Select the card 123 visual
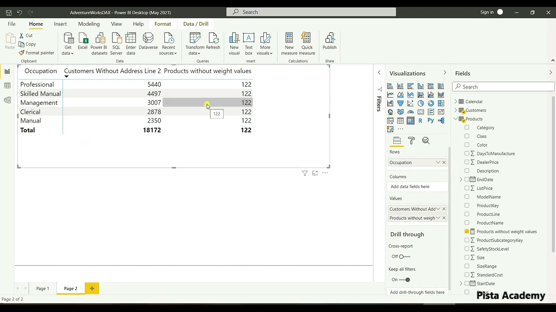This screenshot has width=556, height=312. 420,112
